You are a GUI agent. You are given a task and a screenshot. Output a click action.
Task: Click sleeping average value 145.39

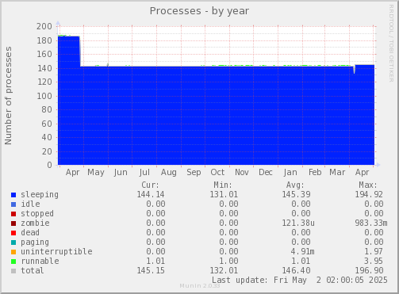point(296,194)
